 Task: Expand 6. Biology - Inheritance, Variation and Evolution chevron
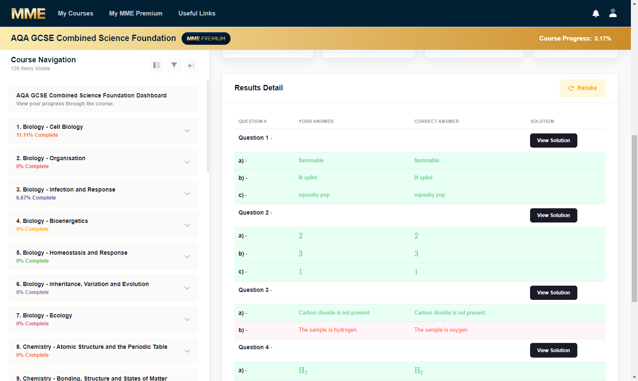187,288
